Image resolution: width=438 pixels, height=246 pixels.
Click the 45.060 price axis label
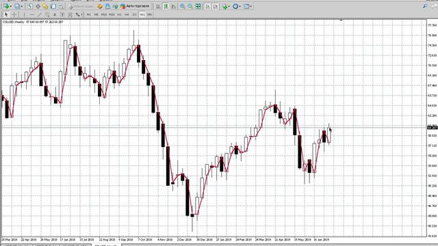pyautogui.click(x=432, y=216)
